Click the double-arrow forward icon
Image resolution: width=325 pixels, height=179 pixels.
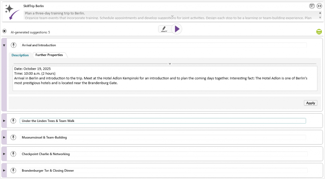click(319, 6)
